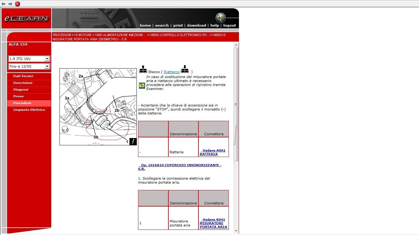Open the engine diagram image
The width and height of the screenshot is (419, 235).
[x=98, y=106]
